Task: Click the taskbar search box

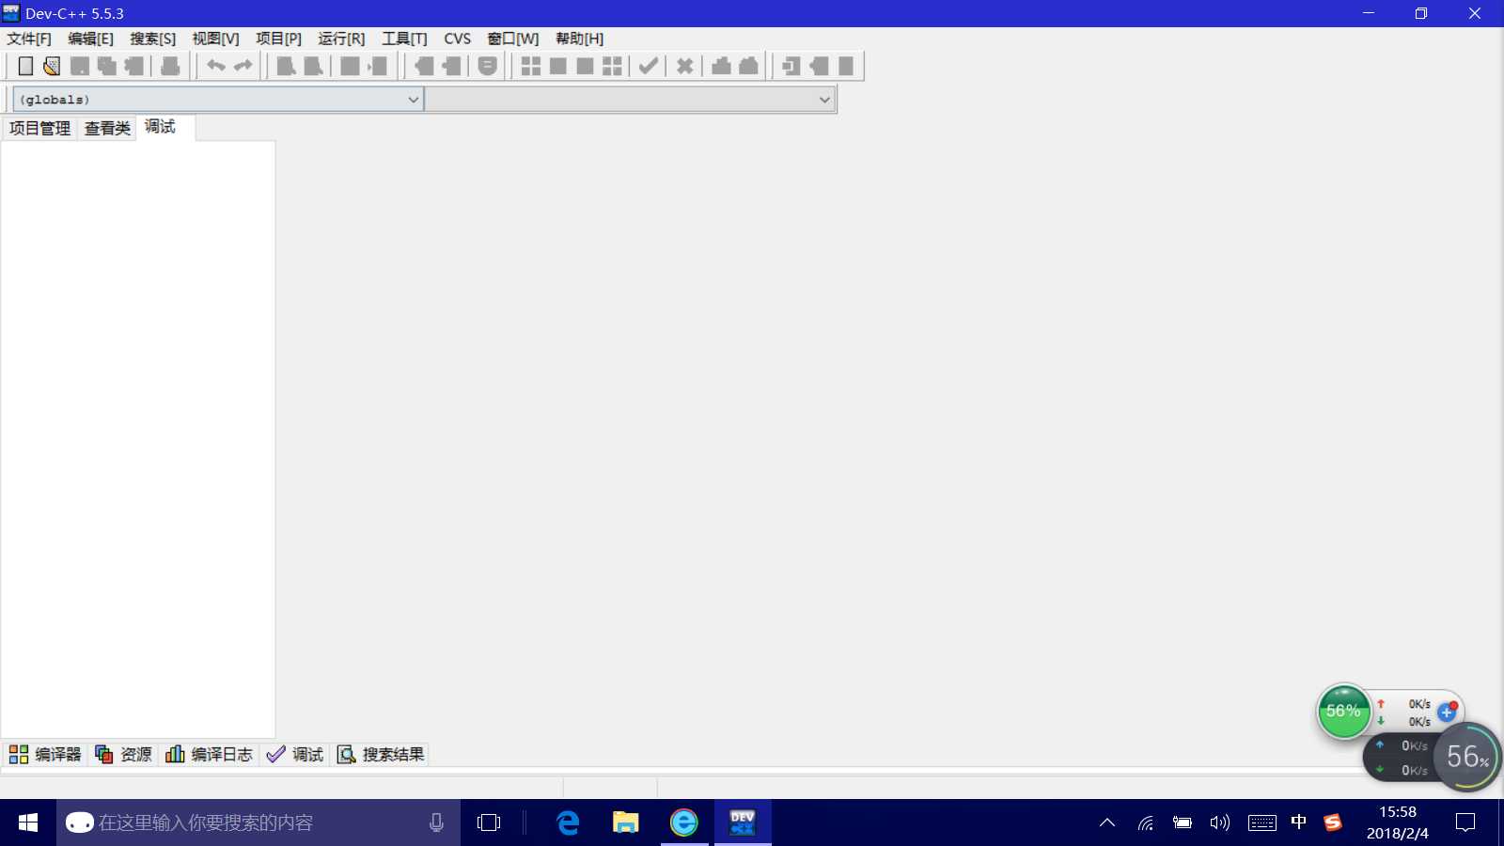Action: [258, 822]
